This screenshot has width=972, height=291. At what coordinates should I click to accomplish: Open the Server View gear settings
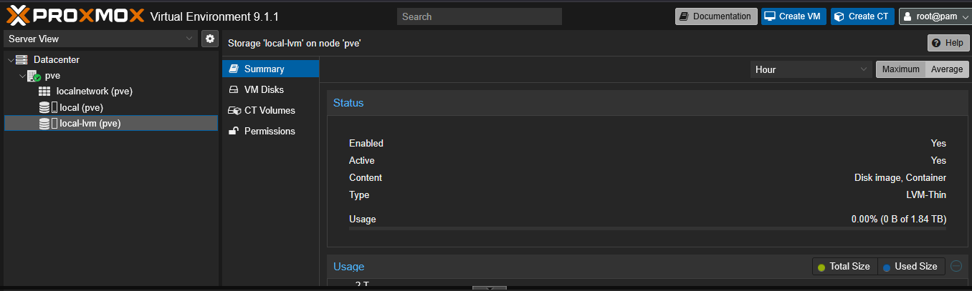pos(210,39)
